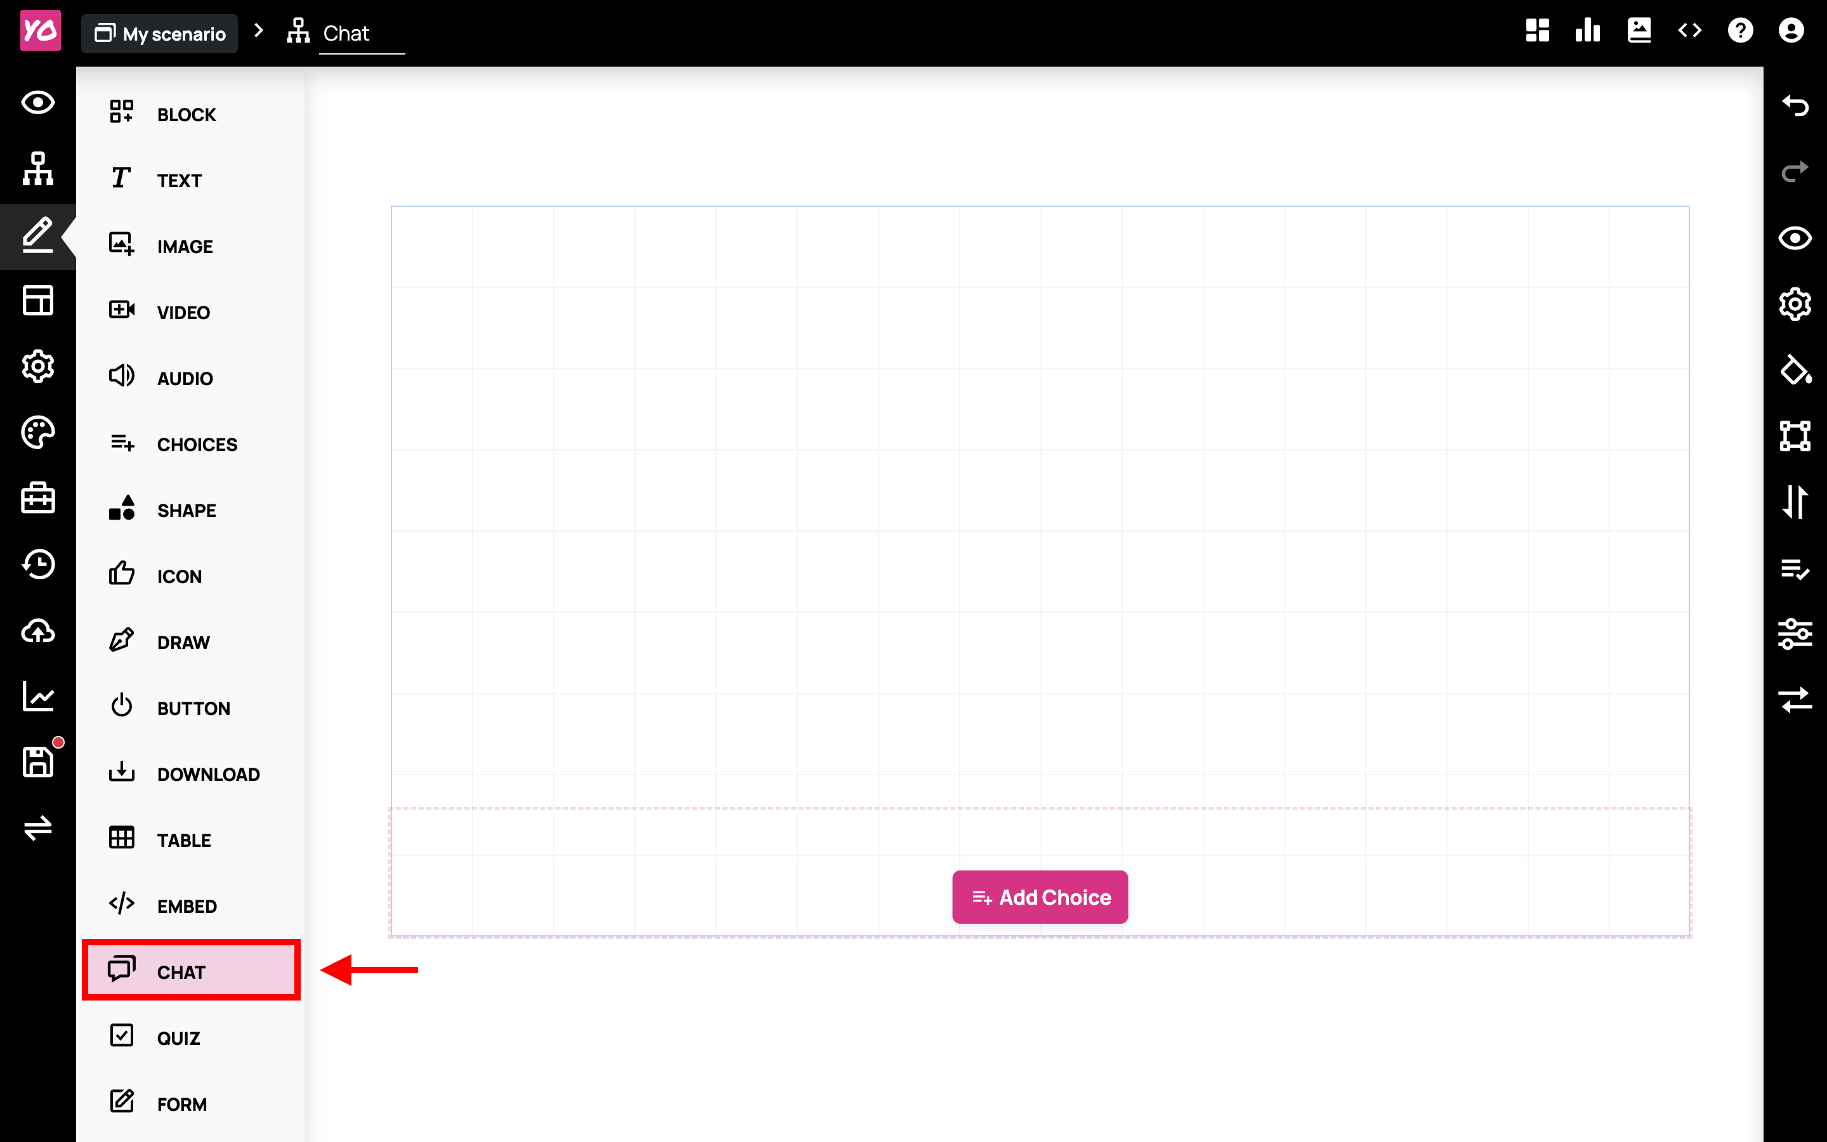
Task: Click the breadcrumb chevron arrow
Action: click(x=259, y=31)
